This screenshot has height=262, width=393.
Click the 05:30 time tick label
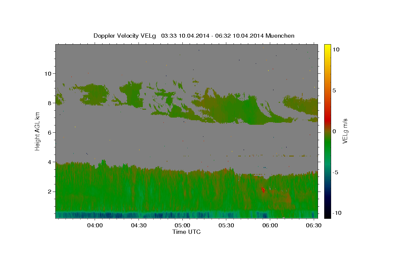tap(226, 226)
